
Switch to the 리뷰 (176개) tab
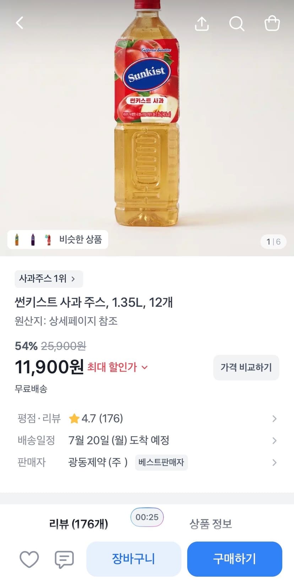point(78,524)
